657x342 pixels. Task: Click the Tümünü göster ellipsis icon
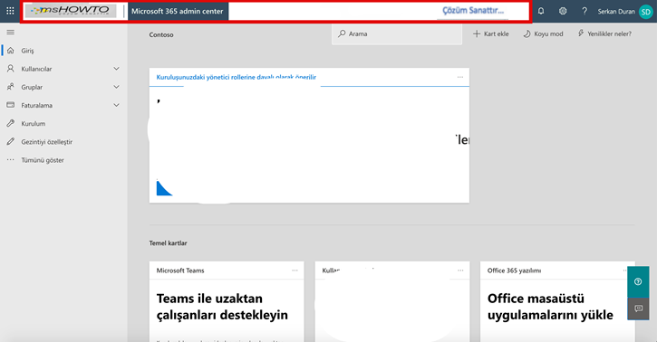(11, 160)
